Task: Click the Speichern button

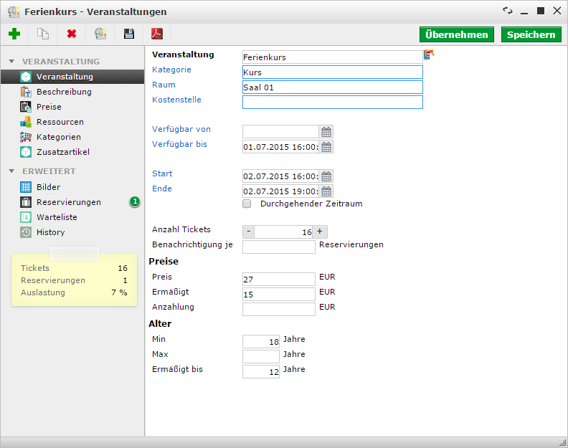Action: (531, 34)
